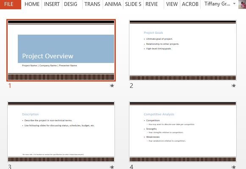246x169 pixels.
Task: Open the DESIGN ribbon tab
Action: pos(70,4)
